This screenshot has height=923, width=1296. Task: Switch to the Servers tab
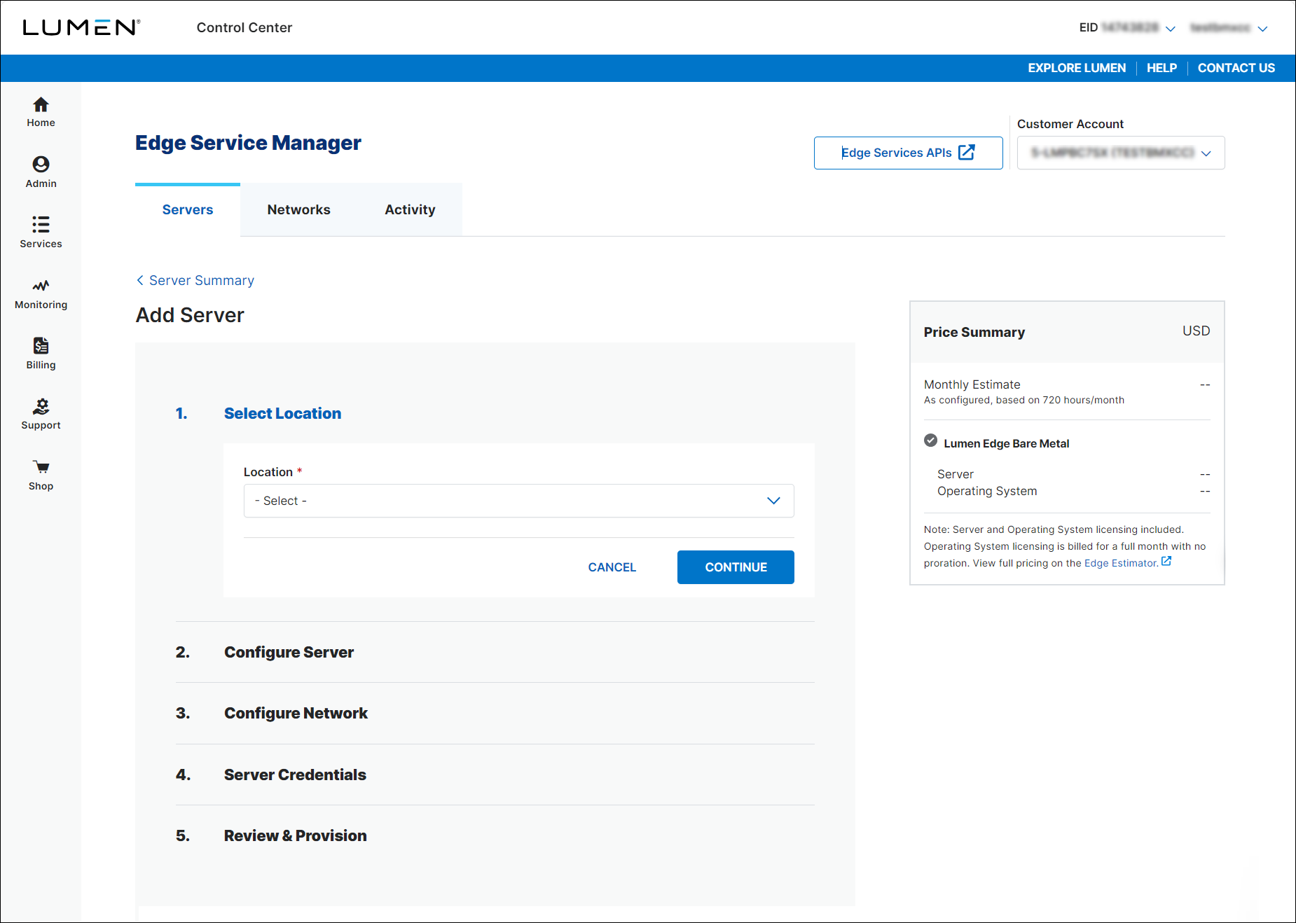[x=188, y=209]
